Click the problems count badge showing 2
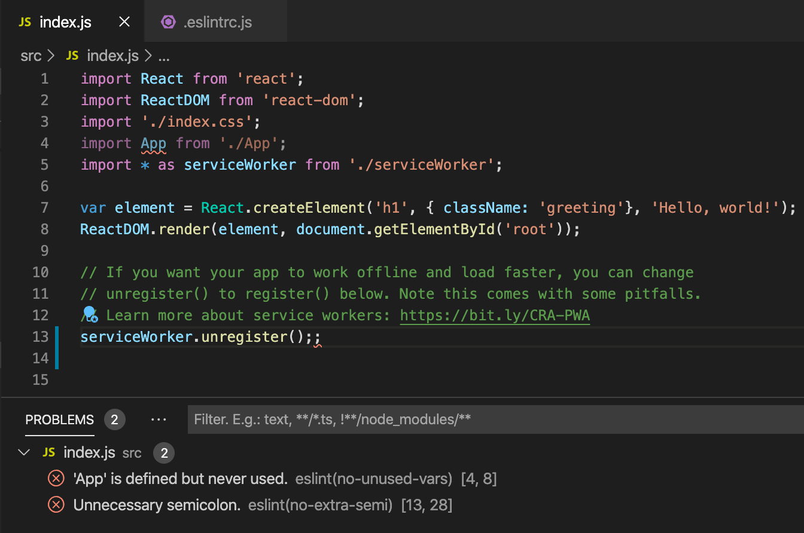Viewport: 804px width, 533px height. [x=114, y=419]
